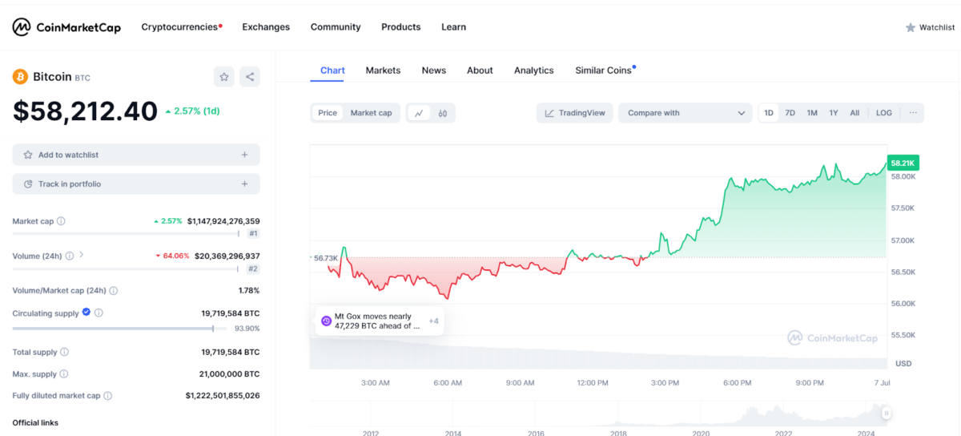Switch to the About tab
Screen dimensions: 961x436
pyautogui.click(x=480, y=71)
